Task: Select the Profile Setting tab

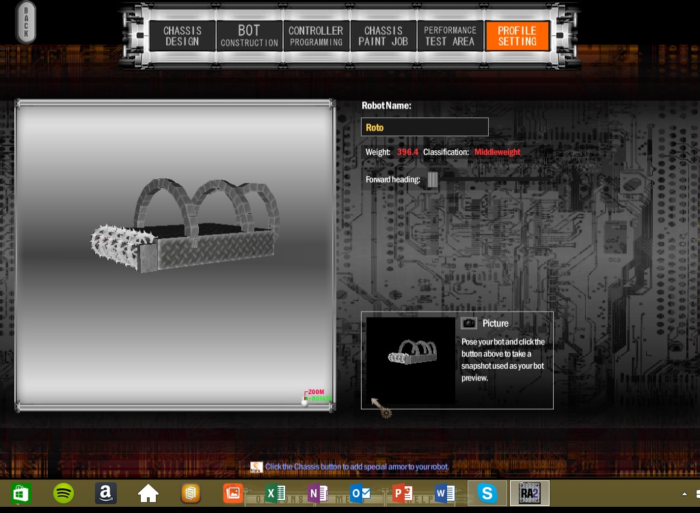Action: tap(517, 36)
